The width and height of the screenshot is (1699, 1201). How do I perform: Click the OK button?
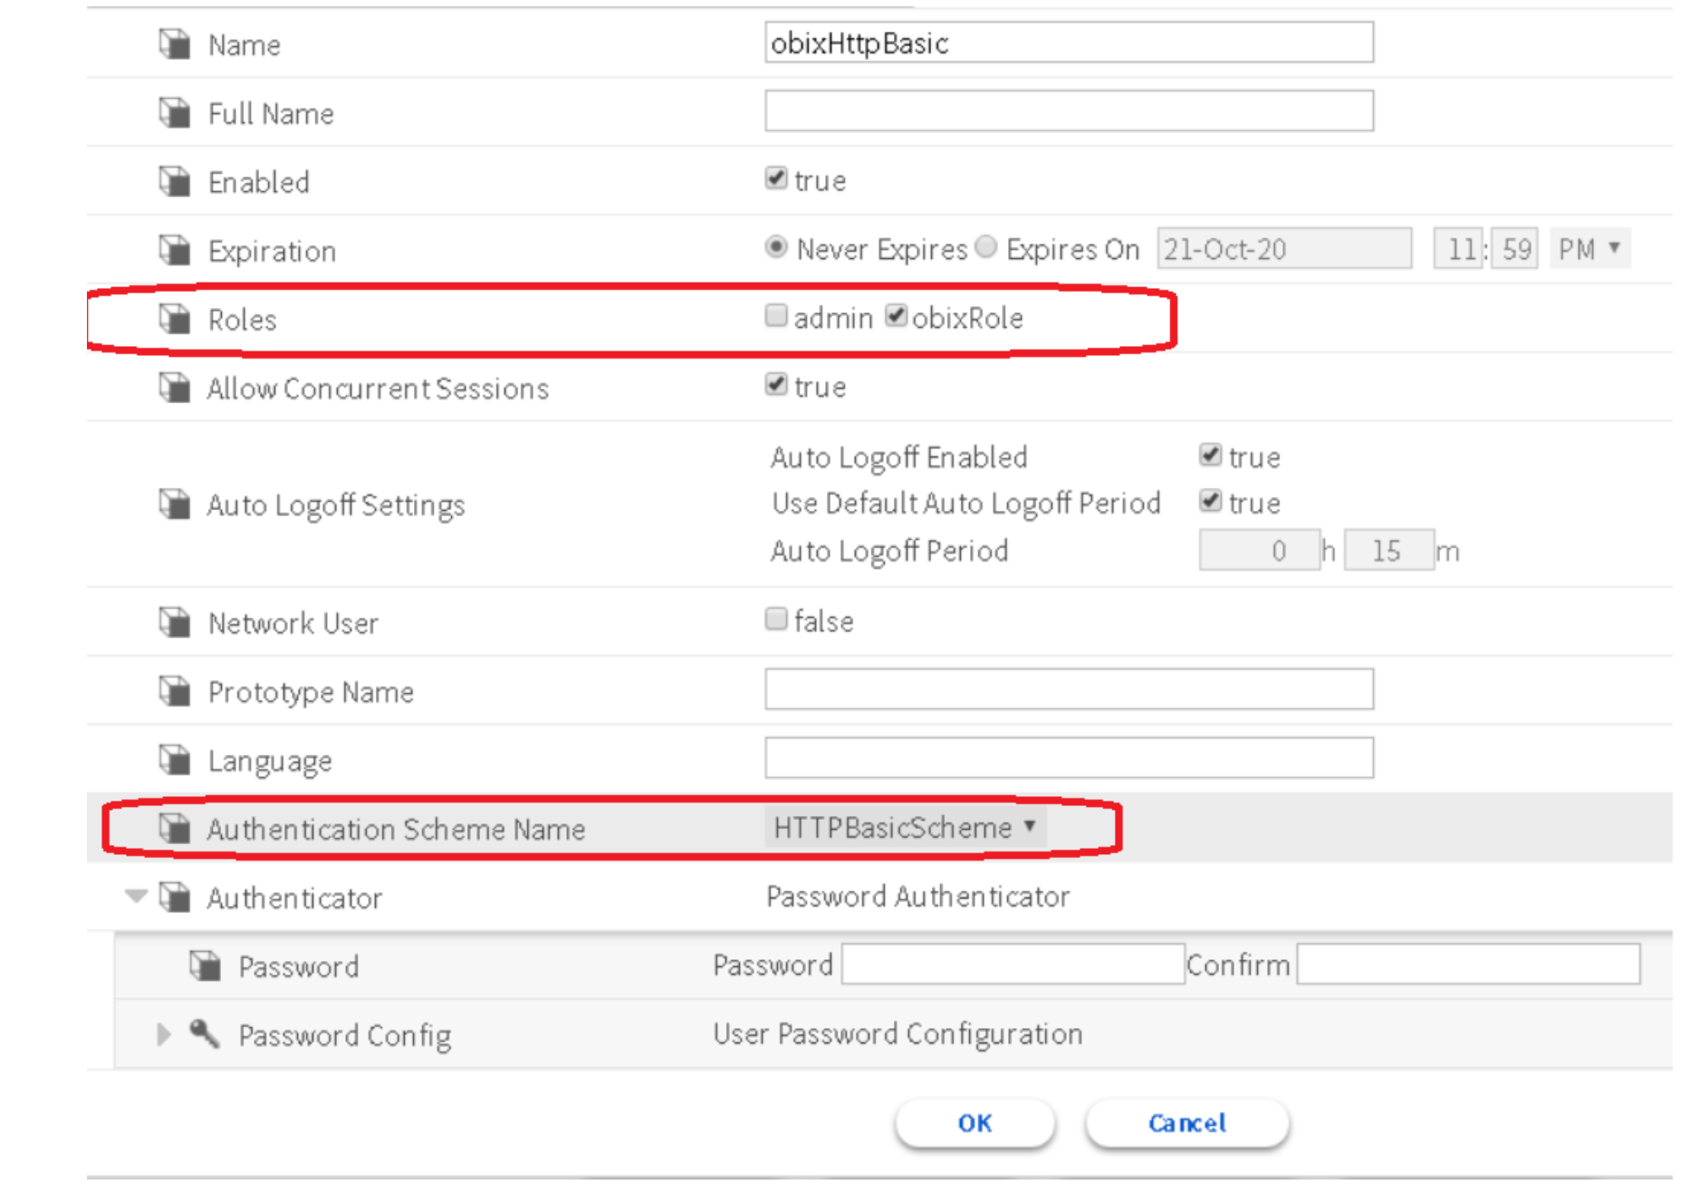974,1123
